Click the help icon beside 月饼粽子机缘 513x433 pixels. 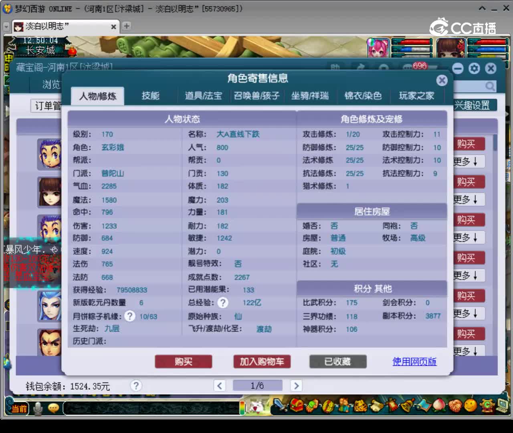point(129,316)
